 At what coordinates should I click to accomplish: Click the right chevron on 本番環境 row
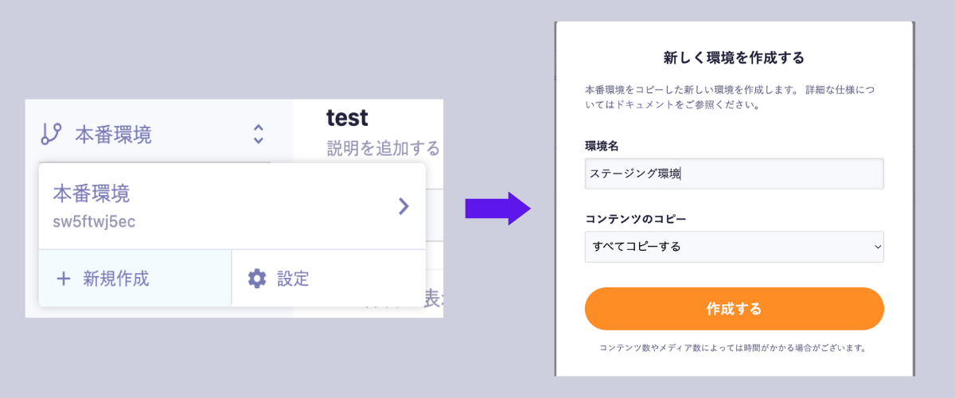point(403,207)
